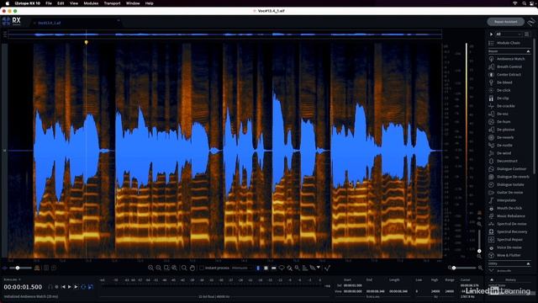Select the Grab and drag hand tool

pos(193,268)
